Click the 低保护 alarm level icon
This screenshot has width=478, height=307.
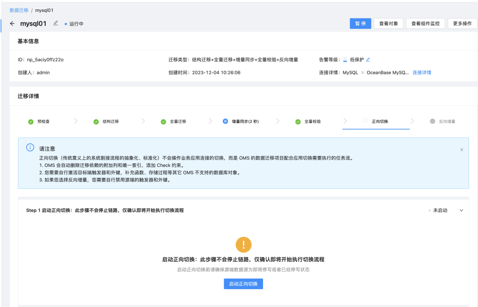tap(345, 60)
